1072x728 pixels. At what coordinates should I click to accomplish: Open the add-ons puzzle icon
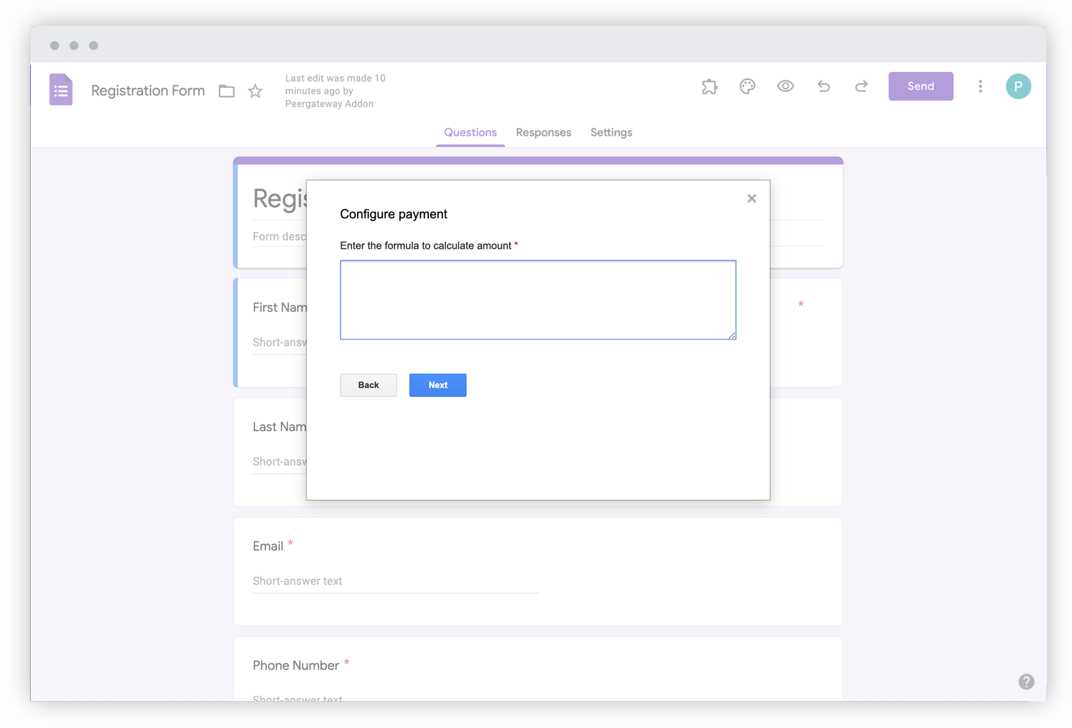[x=709, y=87]
